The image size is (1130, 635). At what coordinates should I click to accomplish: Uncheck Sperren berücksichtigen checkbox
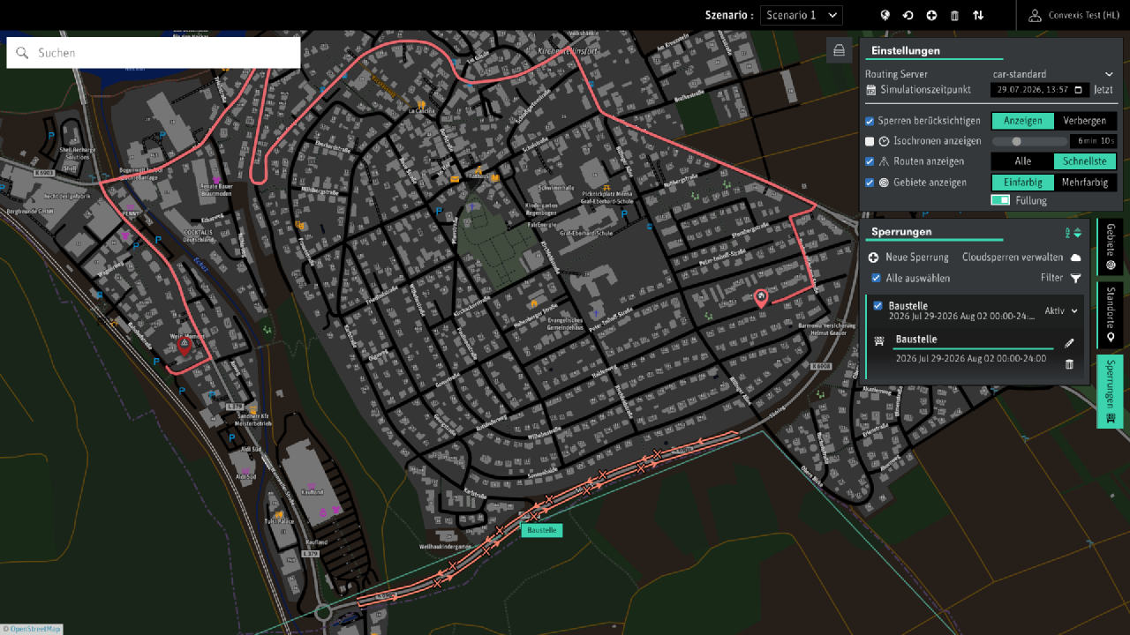pos(870,121)
